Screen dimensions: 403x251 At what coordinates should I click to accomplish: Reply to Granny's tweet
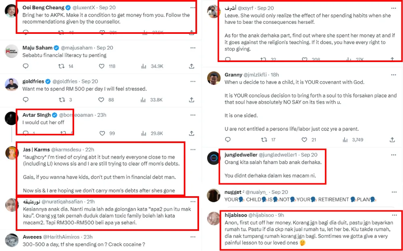tap(228, 140)
